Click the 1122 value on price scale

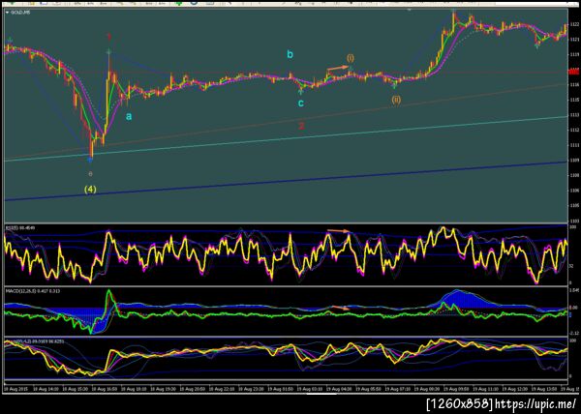pyautogui.click(x=574, y=24)
